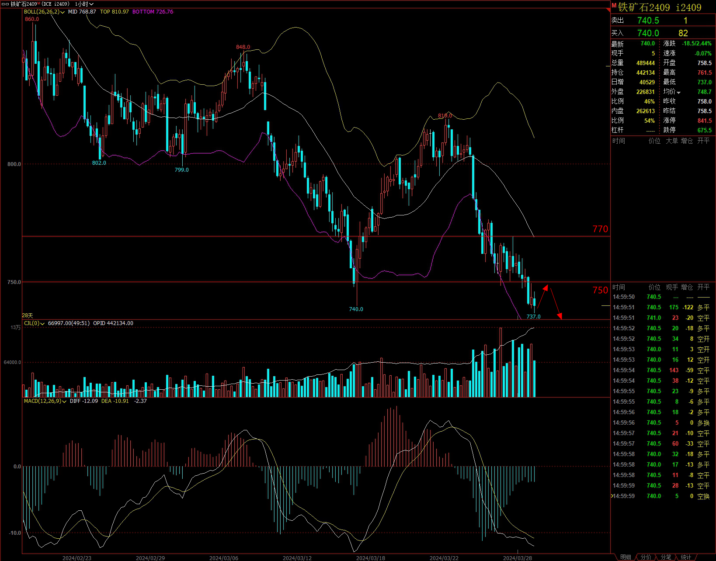Image resolution: width=716 pixels, height=561 pixels.
Task: Click the 28天 label at chart left
Action: click(28, 315)
